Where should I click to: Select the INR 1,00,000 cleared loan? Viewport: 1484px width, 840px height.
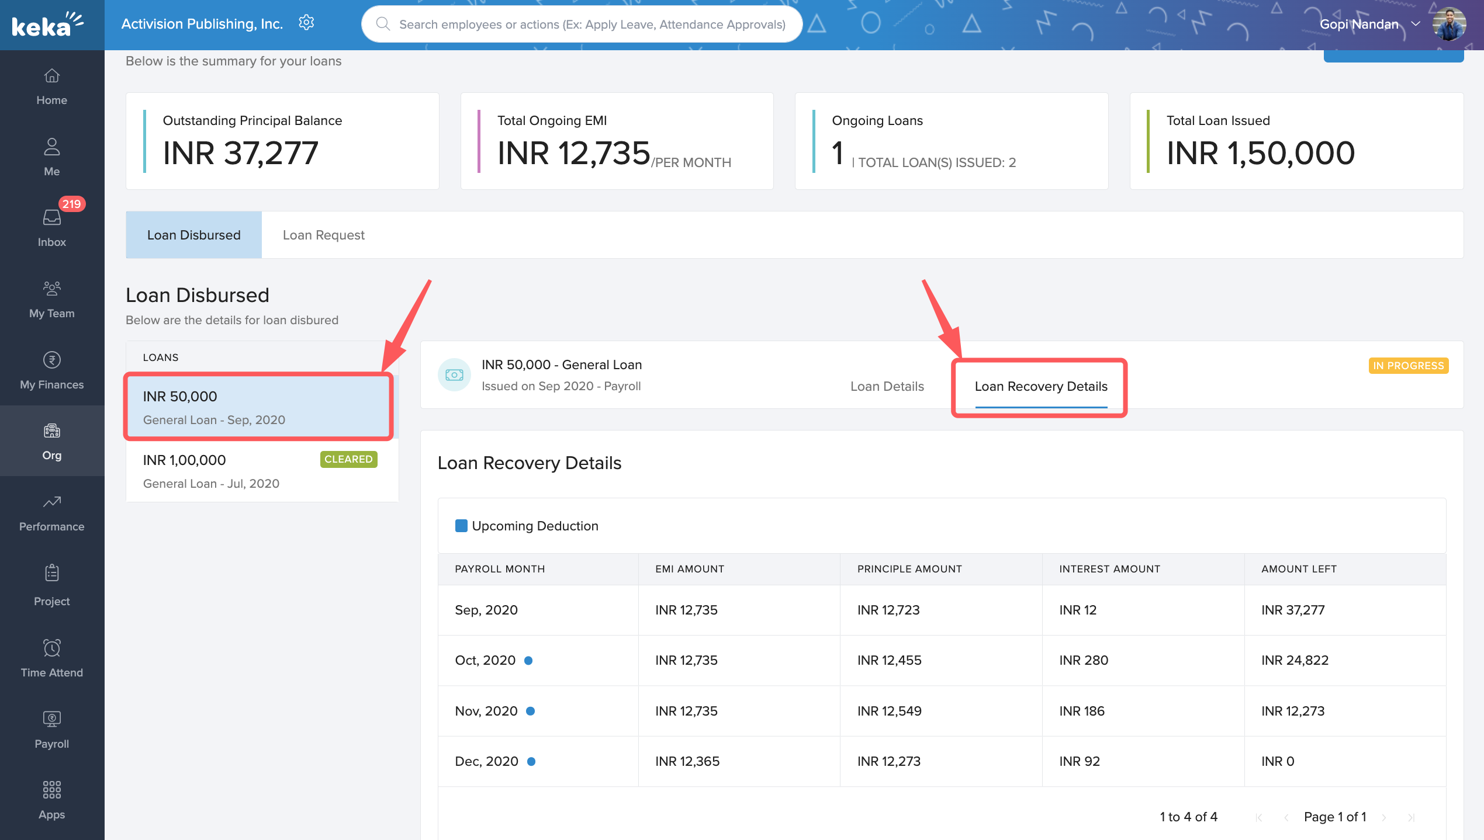click(261, 471)
